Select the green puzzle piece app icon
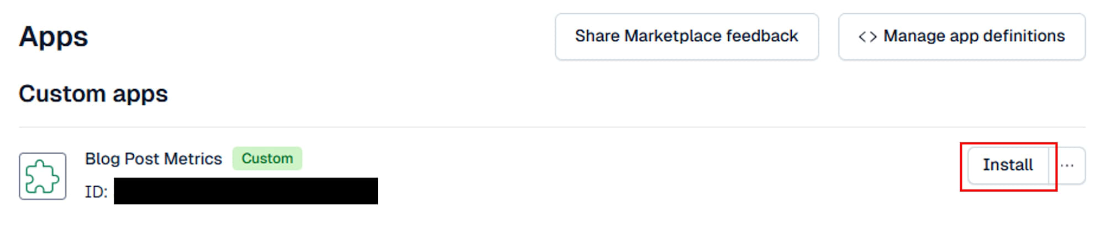The image size is (1105, 233). tap(43, 176)
